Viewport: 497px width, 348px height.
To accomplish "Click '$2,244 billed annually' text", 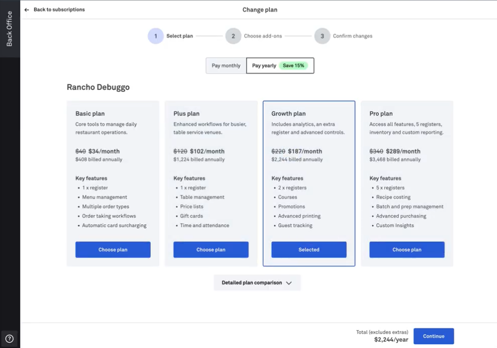I will [x=297, y=159].
